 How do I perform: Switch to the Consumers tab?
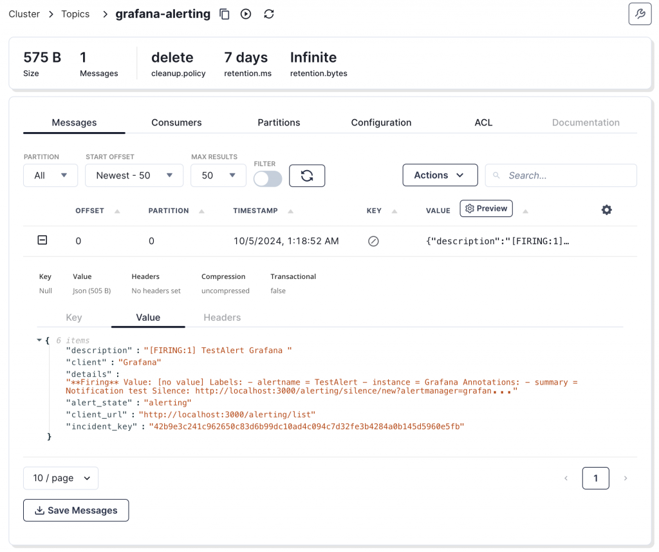(176, 122)
